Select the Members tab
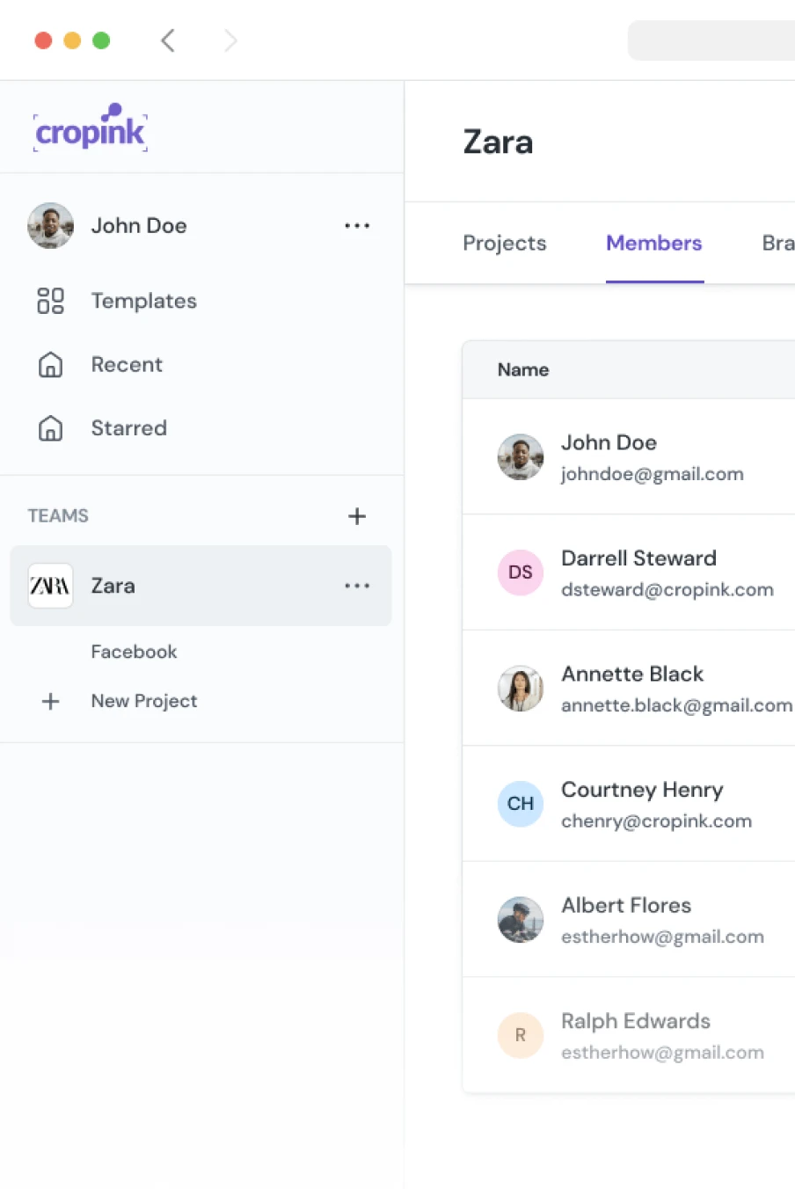The height and width of the screenshot is (1189, 795). click(x=653, y=243)
